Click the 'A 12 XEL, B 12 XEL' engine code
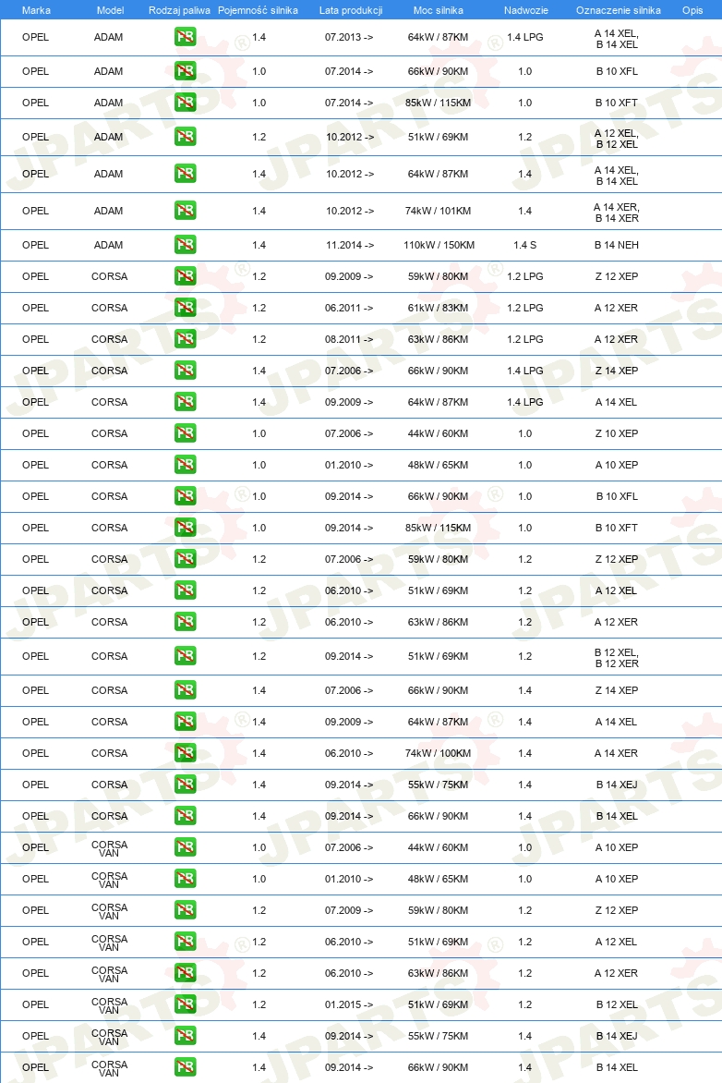This screenshot has width=722, height=1083. click(x=617, y=138)
